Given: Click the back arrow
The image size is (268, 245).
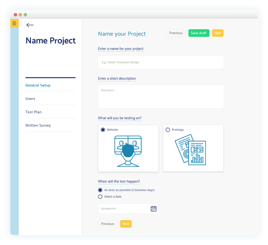Looking at the screenshot, I should click(x=29, y=25).
